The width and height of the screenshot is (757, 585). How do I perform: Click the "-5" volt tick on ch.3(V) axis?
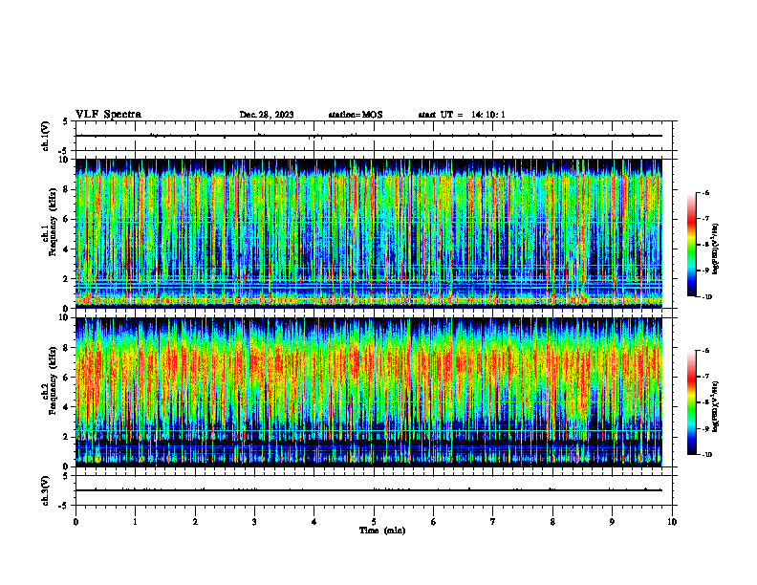(x=65, y=506)
